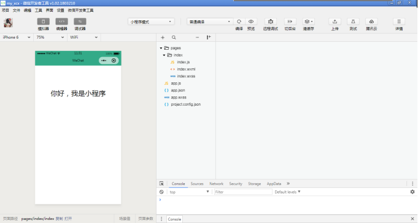Screen dimensions: 418x223
Task: Click the Filter input field in console
Action: coord(243,192)
